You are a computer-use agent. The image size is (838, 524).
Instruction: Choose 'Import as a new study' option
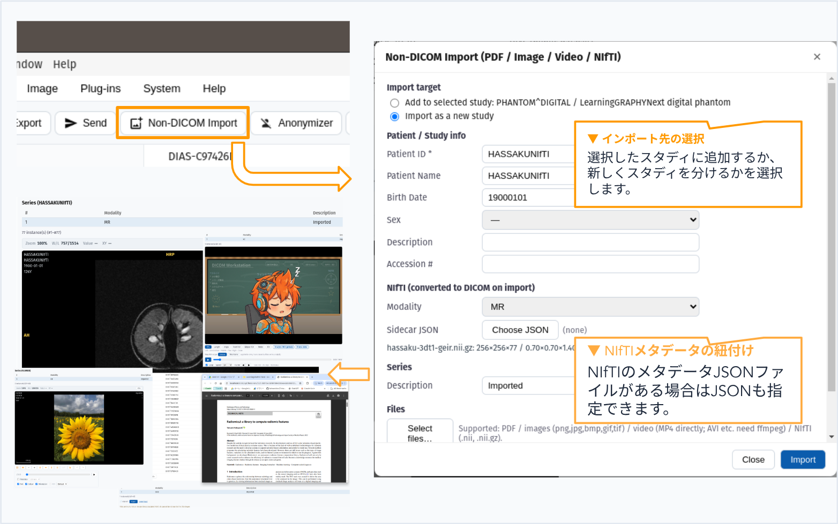[x=395, y=117]
